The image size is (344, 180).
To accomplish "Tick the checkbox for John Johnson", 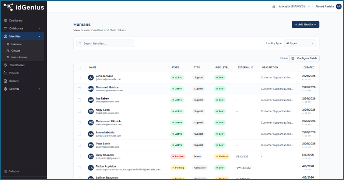I will click(80, 78).
